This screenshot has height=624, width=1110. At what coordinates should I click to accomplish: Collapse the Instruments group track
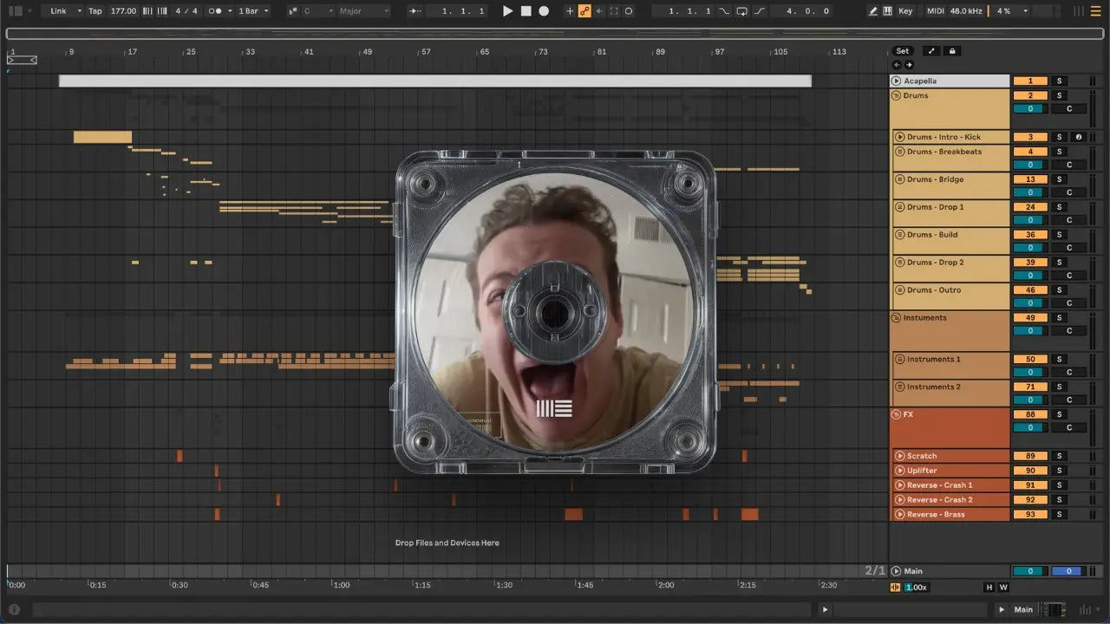click(897, 318)
